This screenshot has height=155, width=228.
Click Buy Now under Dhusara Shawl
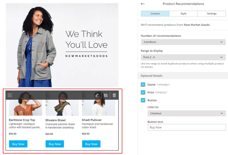pos(55,144)
